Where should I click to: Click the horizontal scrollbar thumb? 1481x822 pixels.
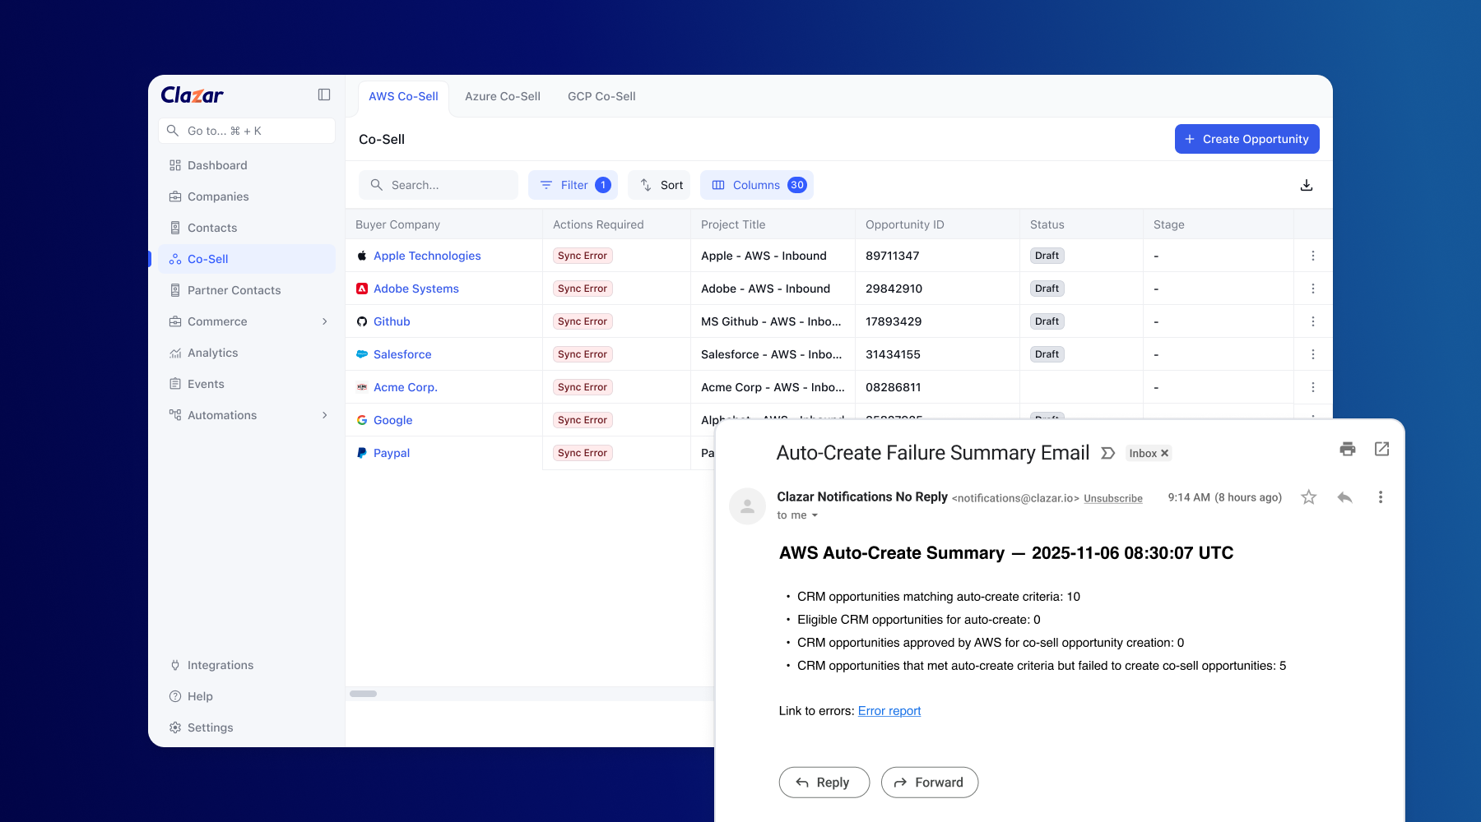coord(363,694)
